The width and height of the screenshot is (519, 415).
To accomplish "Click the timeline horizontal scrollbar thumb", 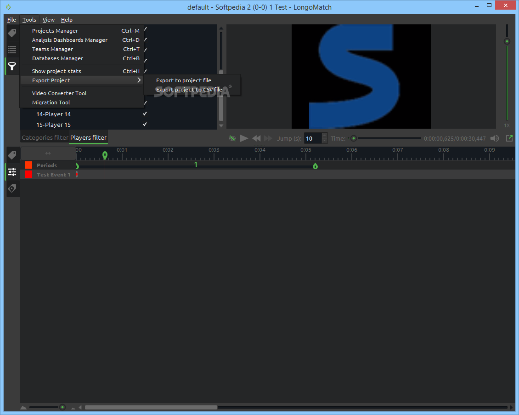I will click(151, 407).
